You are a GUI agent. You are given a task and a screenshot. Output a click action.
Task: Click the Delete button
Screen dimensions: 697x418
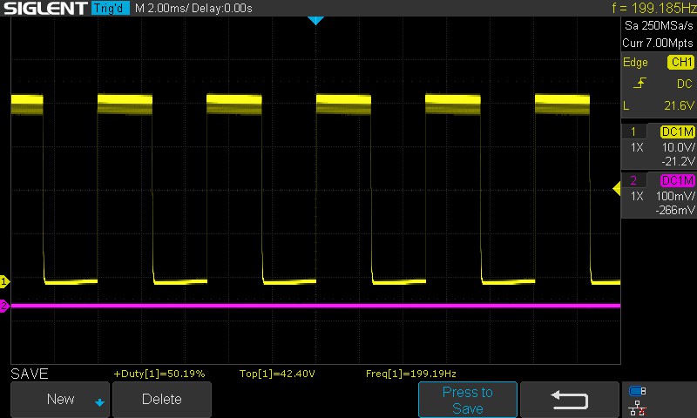(x=162, y=400)
